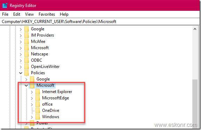Select the IM Providers folder icon
The image size is (201, 130).
click(26, 35)
